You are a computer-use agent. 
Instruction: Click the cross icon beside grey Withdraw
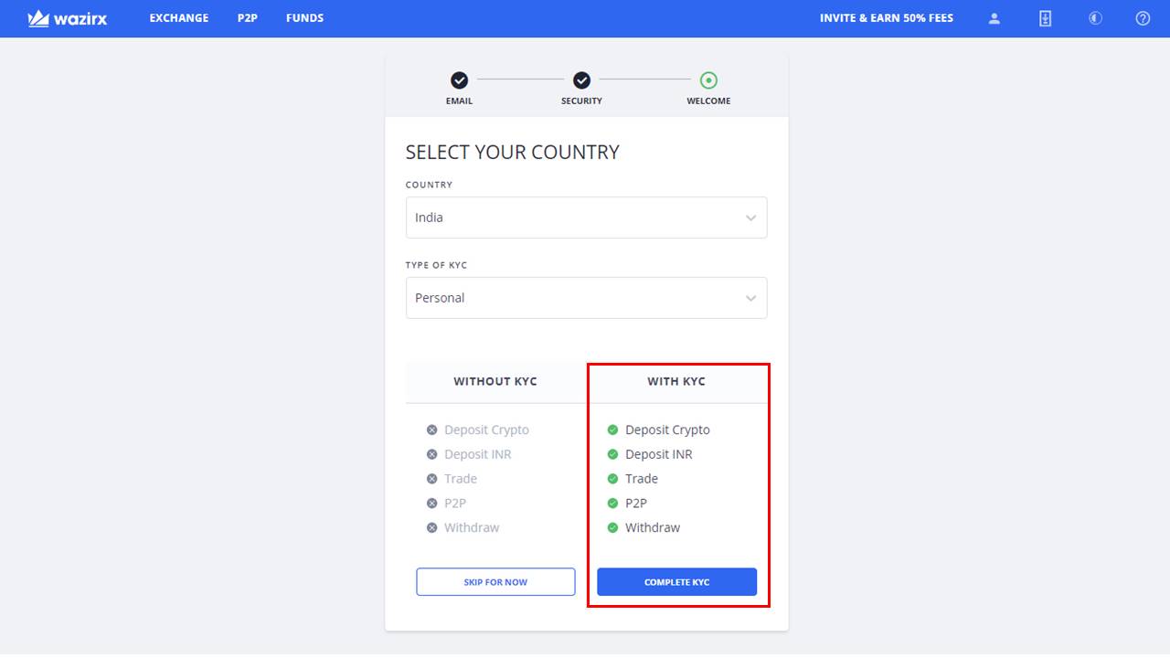[431, 527]
